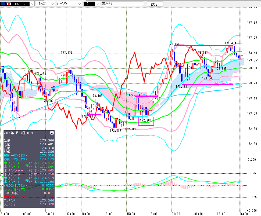Select the 終値 row label
The image size is (261, 216).
coord(7,152)
